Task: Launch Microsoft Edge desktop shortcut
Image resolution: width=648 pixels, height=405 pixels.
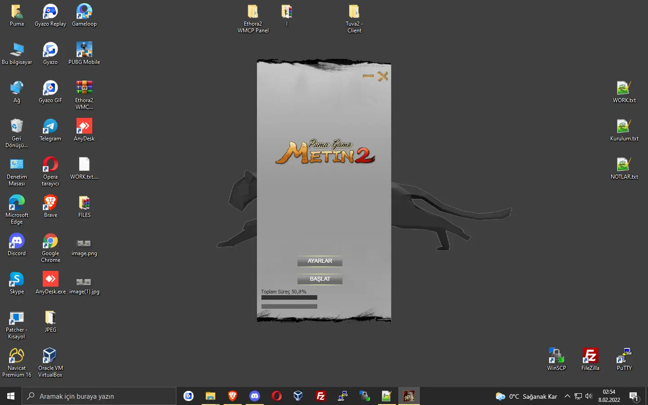Action: [x=17, y=210]
